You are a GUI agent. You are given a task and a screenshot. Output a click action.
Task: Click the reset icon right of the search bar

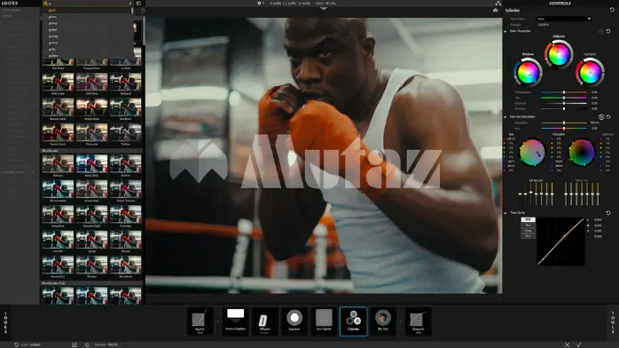coord(138,4)
